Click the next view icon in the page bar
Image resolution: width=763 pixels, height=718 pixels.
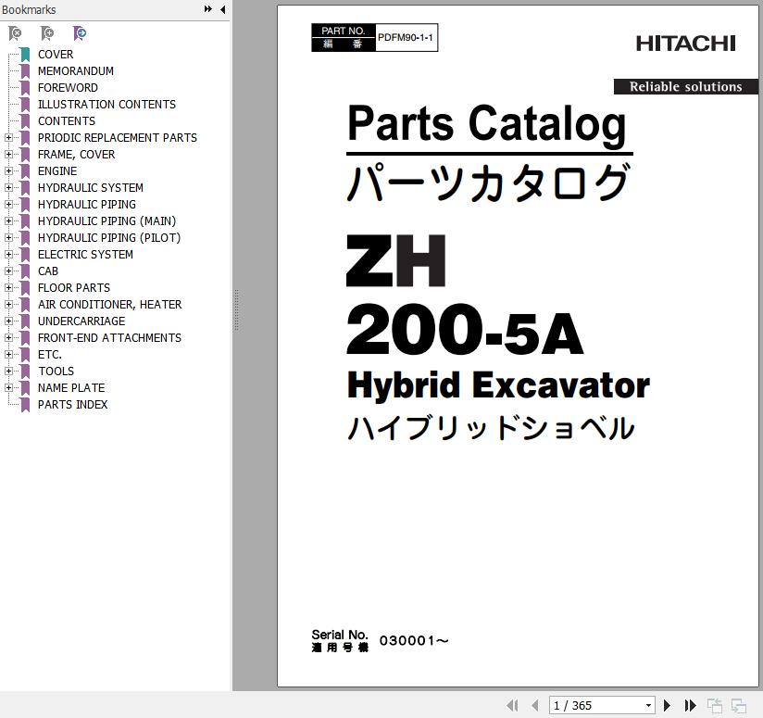point(739,705)
